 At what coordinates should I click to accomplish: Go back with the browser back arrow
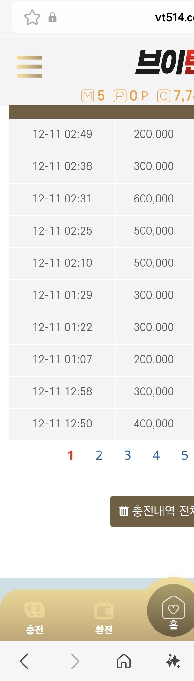tap(24, 661)
